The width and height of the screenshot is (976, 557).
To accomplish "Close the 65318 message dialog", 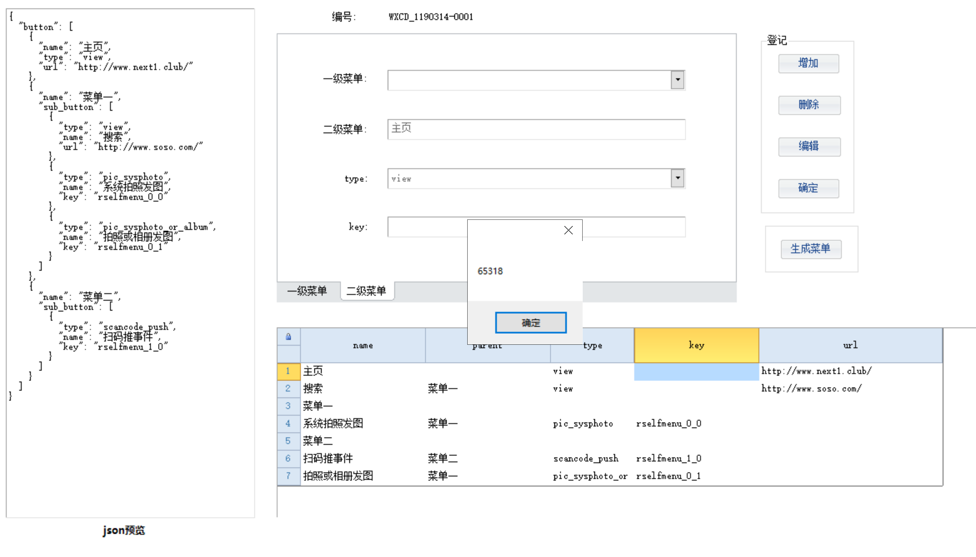I will [568, 230].
